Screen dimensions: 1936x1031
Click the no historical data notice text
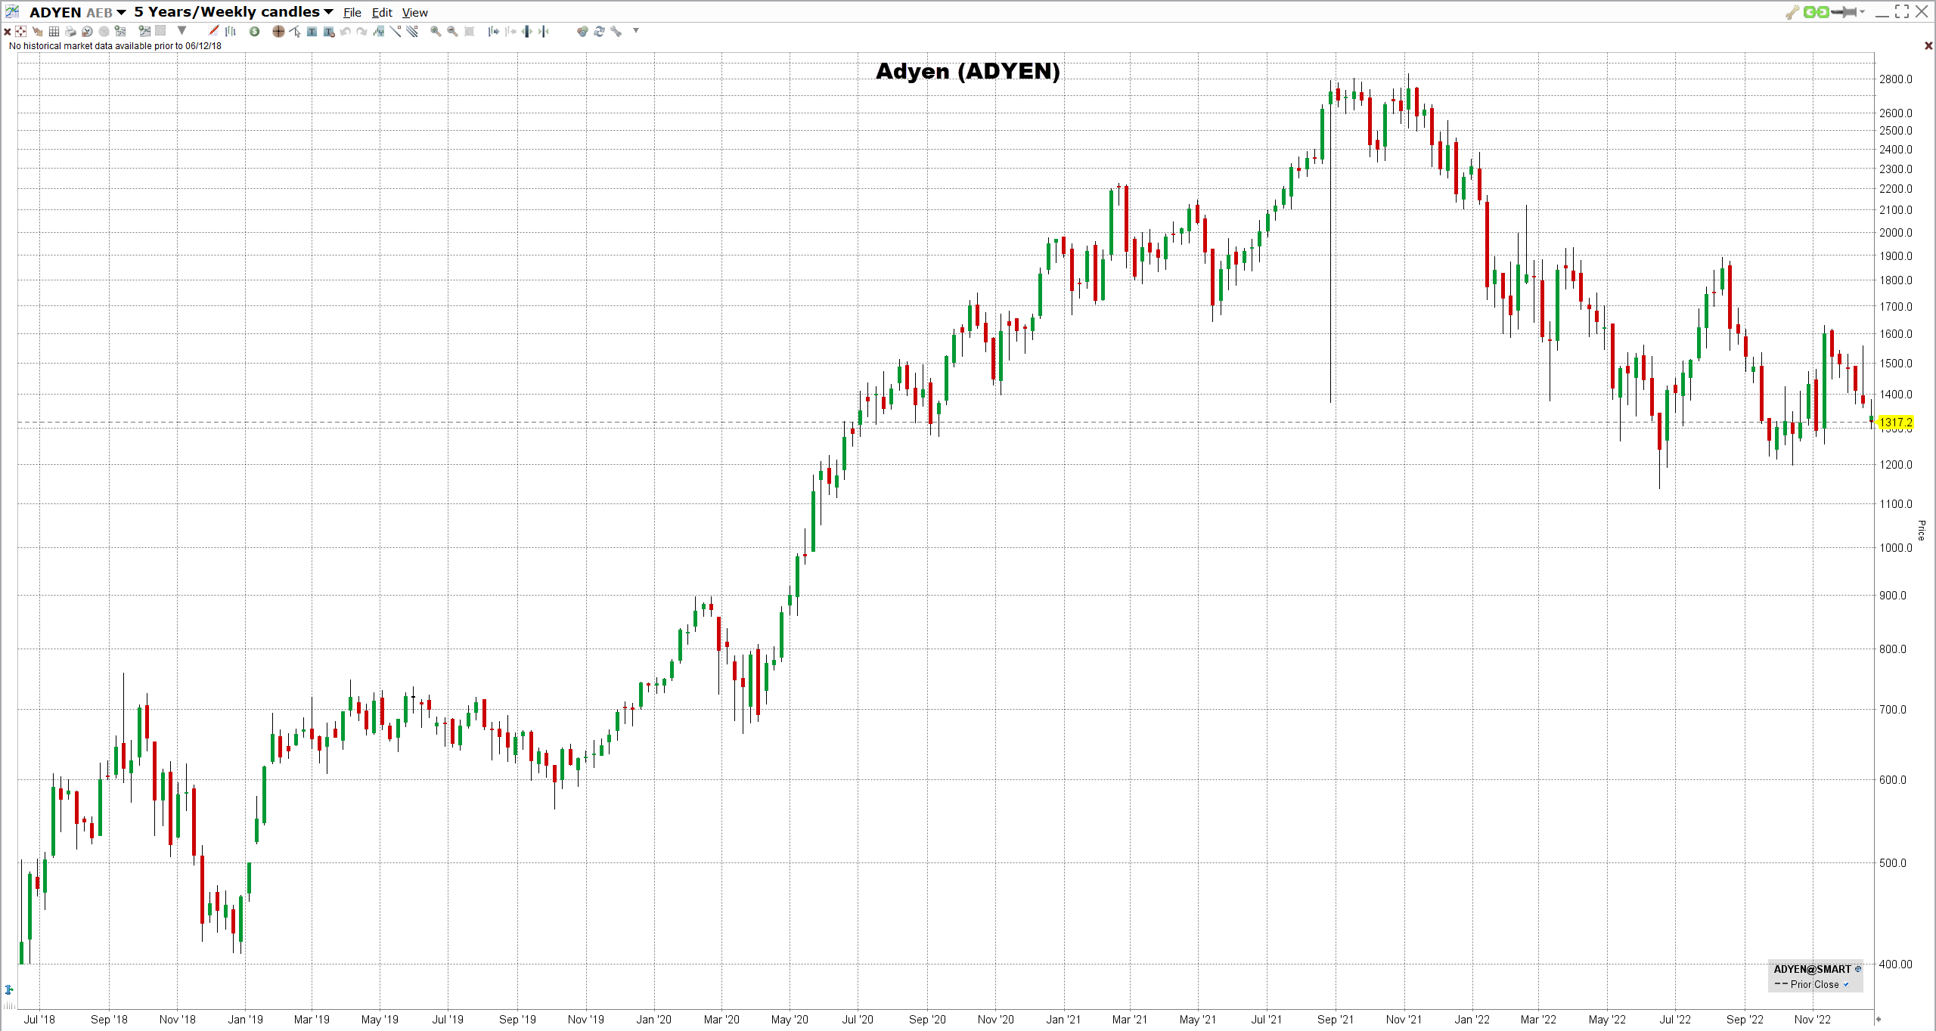115,46
